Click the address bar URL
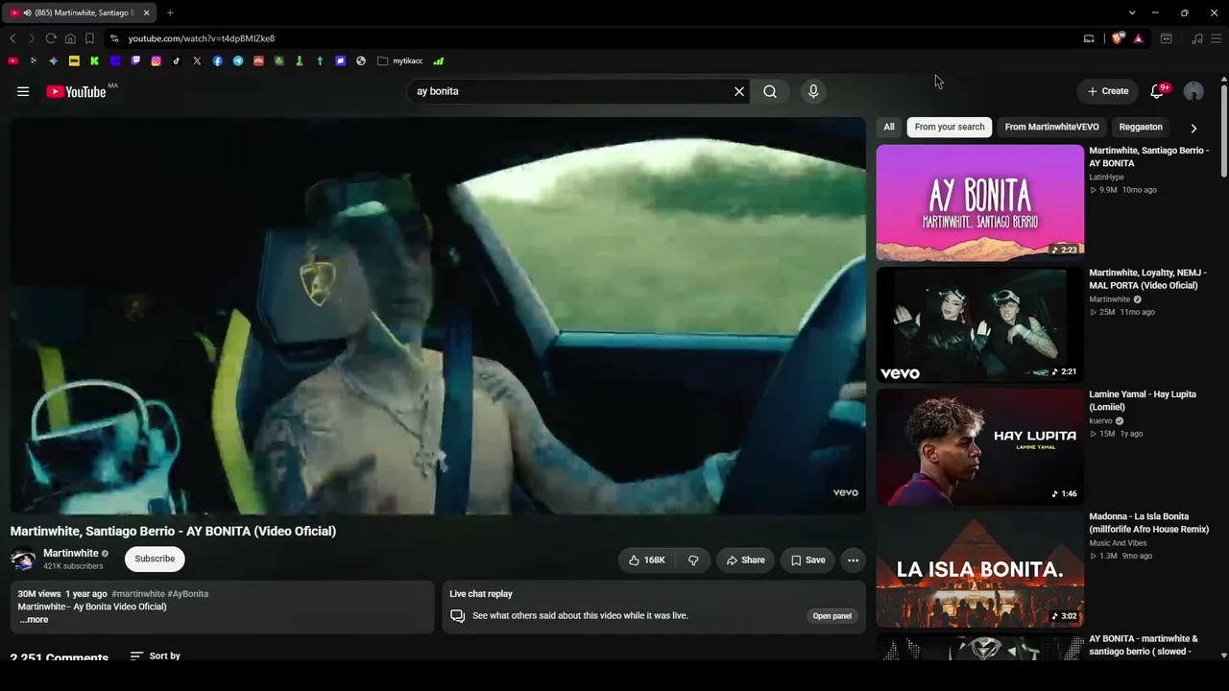Viewport: 1229px width, 691px height. point(202,38)
